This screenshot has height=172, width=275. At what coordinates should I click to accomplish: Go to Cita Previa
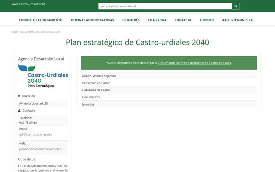tap(157, 20)
